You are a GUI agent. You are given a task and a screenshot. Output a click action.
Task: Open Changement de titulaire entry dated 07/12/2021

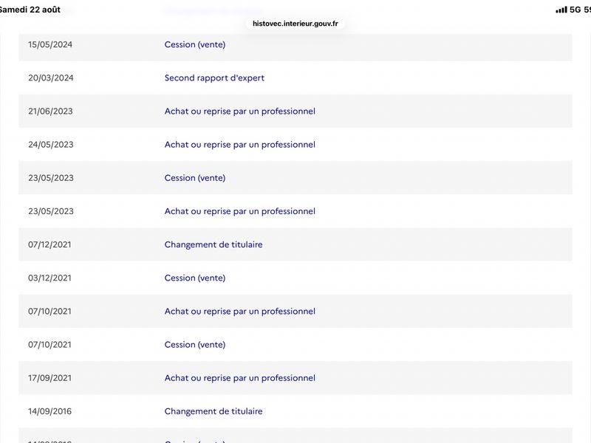(x=213, y=244)
